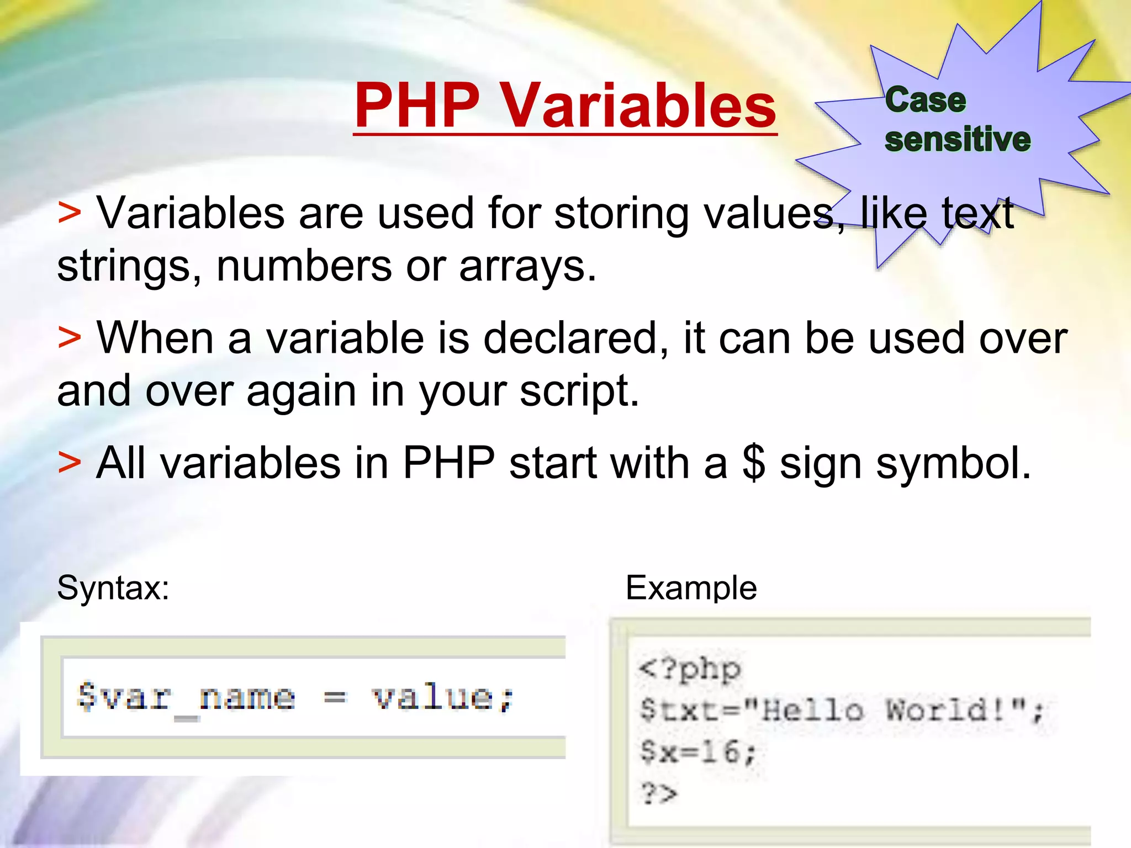The image size is (1131, 848).
Task: Click the "Example" label
Action: 691,587
